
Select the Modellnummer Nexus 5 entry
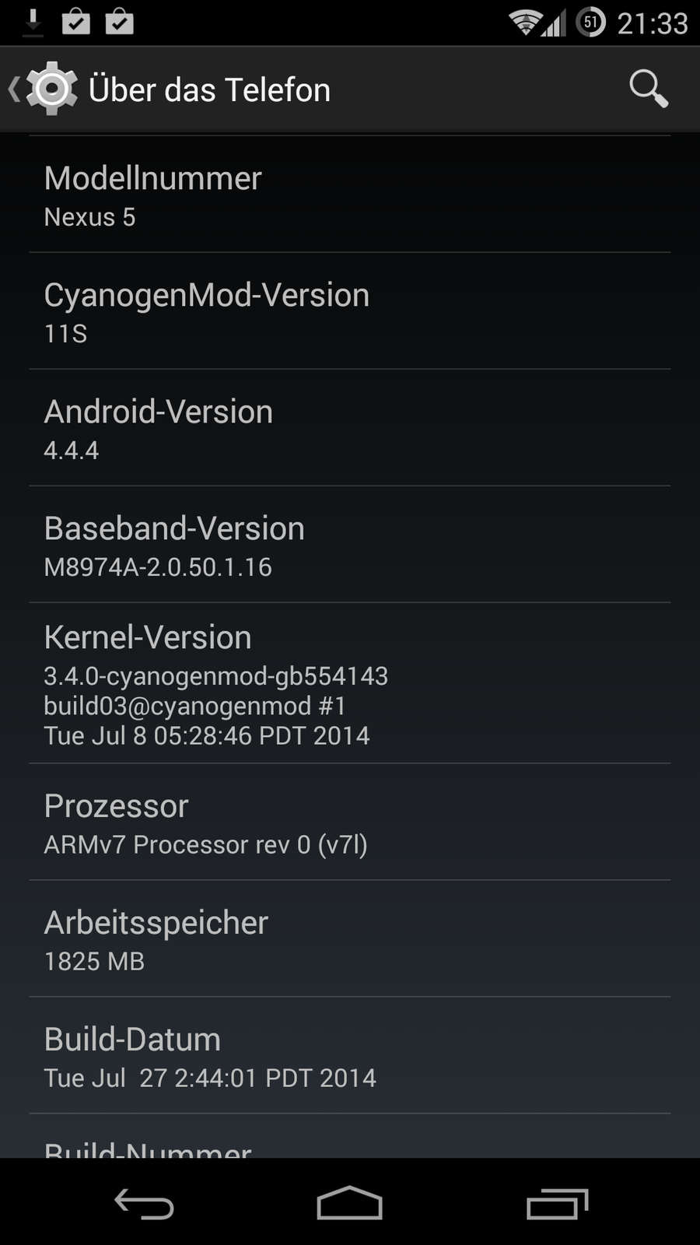350,195
